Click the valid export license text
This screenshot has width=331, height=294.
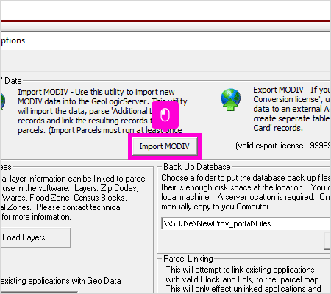[283, 146]
